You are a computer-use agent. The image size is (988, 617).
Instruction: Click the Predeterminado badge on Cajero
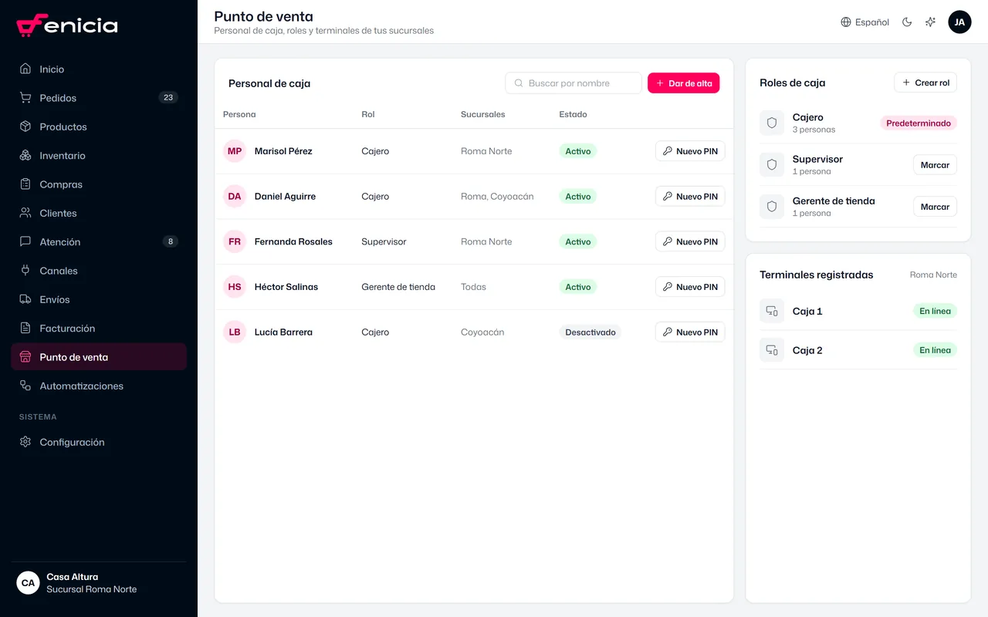(x=919, y=123)
